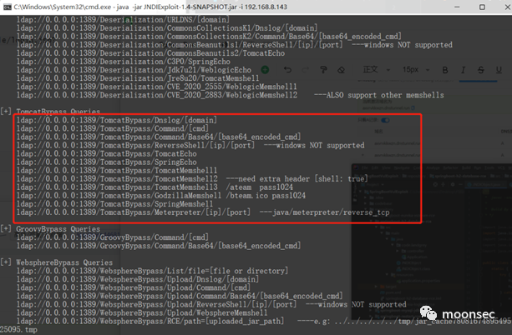
Task: Toggle strikethrough (S) in the background editor
Action: tap(480, 70)
